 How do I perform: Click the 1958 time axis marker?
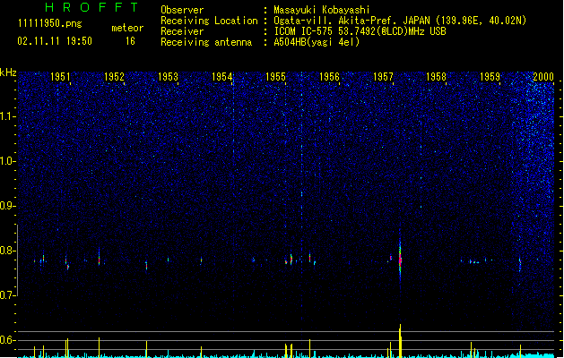pyautogui.click(x=437, y=77)
